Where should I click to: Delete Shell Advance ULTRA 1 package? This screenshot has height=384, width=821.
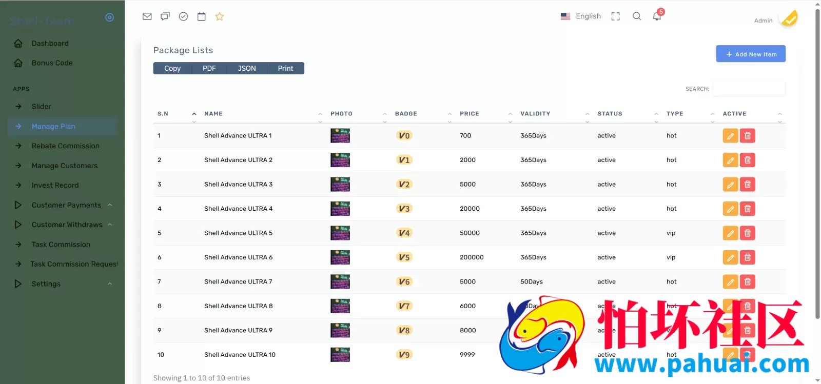click(x=748, y=136)
